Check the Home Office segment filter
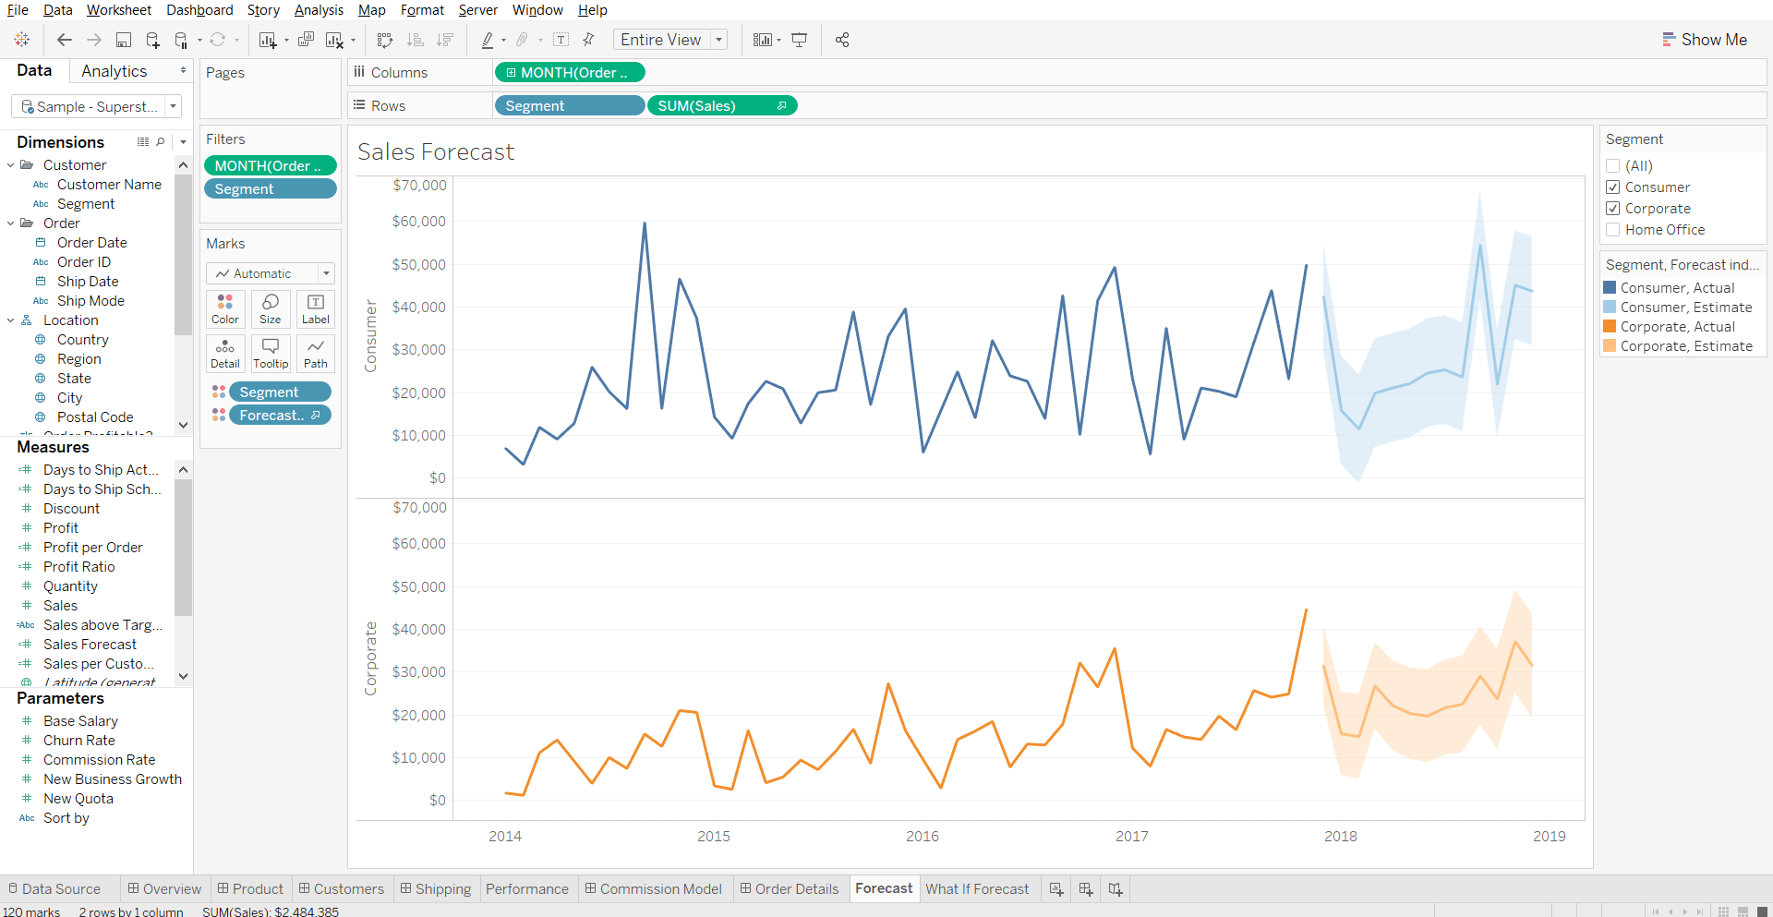This screenshot has width=1773, height=917. [1613, 230]
